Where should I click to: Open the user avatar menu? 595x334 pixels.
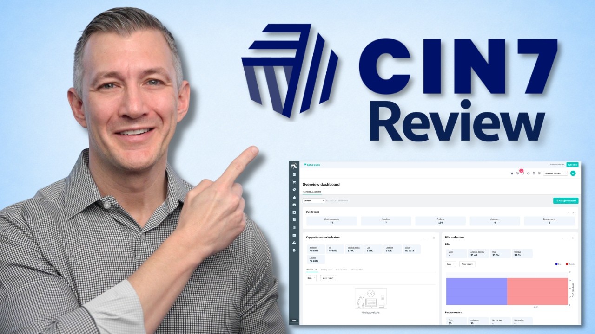573,173
